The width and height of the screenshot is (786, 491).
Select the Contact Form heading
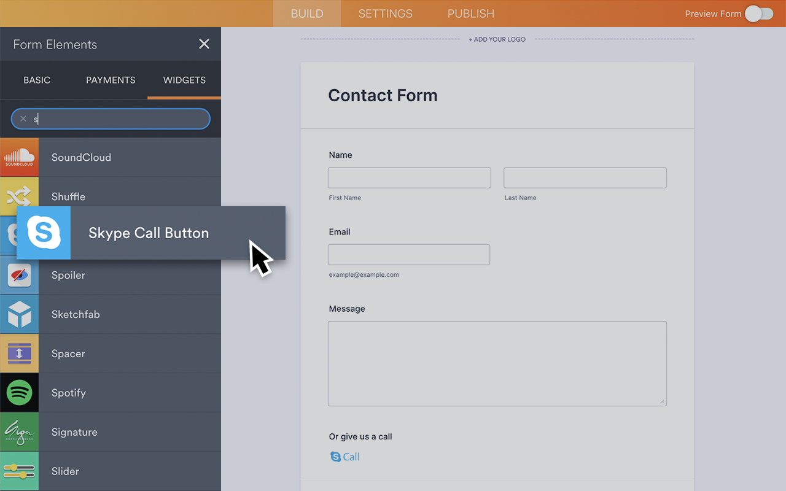[383, 95]
